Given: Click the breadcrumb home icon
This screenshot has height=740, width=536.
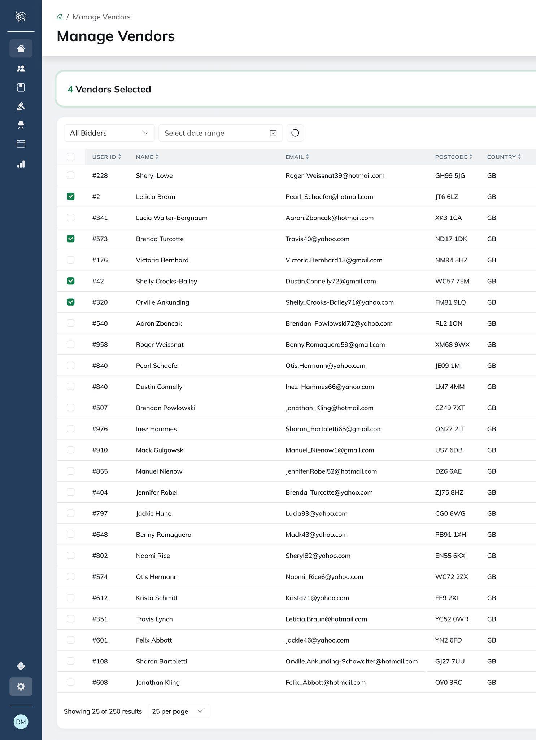Looking at the screenshot, I should coord(60,17).
